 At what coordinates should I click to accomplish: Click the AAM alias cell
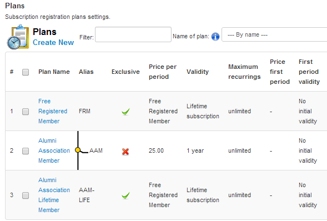tap(96, 150)
